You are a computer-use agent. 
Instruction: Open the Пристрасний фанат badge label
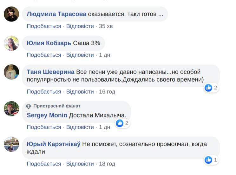[x=57, y=106]
